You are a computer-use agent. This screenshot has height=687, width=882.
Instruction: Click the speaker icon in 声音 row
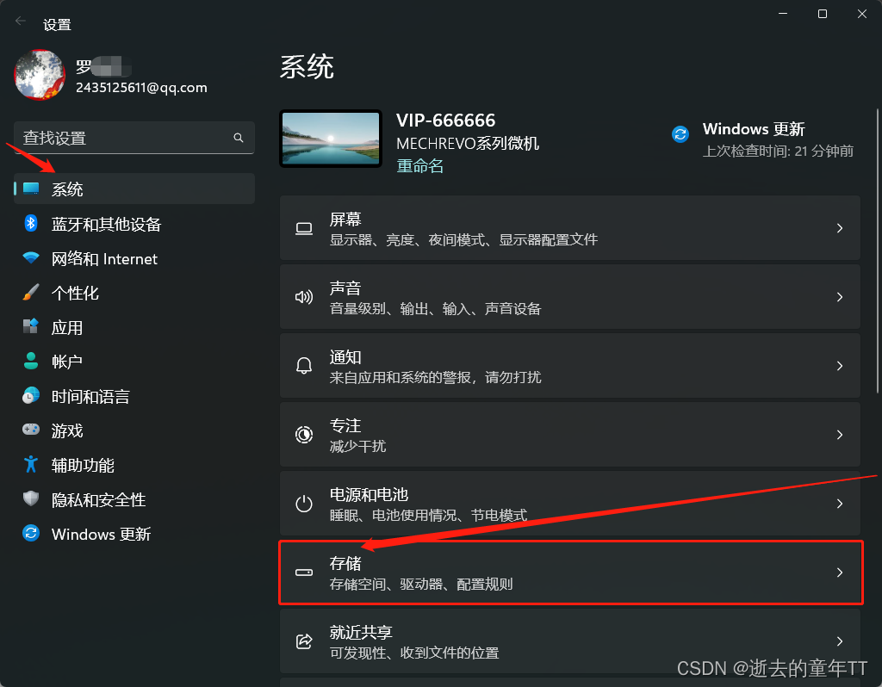tap(304, 297)
